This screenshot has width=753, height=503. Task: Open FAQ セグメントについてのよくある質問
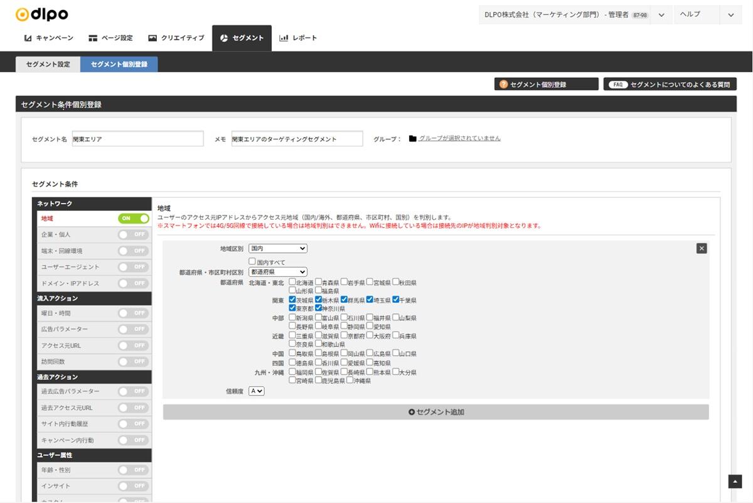(670, 84)
